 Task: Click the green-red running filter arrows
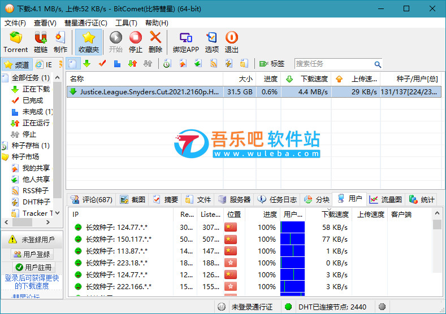(132, 64)
